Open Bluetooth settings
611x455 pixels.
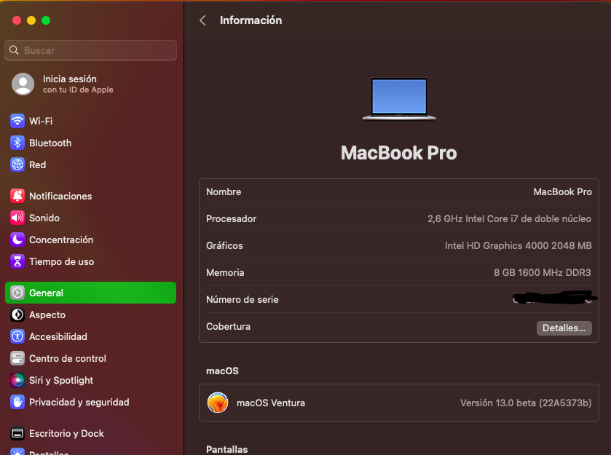point(90,143)
